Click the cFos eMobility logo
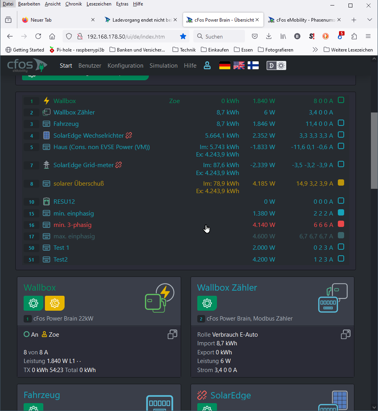The width and height of the screenshot is (378, 411). (27, 66)
